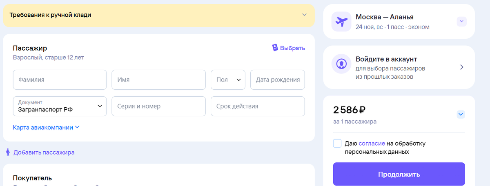490x186 pixels.
Task: Click the Срок действия field
Action: coord(258,106)
